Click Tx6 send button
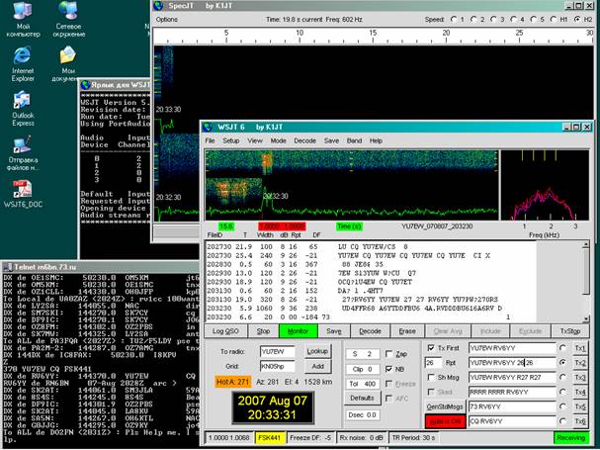Image resolution: width=600 pixels, height=450 pixels. tap(580, 421)
